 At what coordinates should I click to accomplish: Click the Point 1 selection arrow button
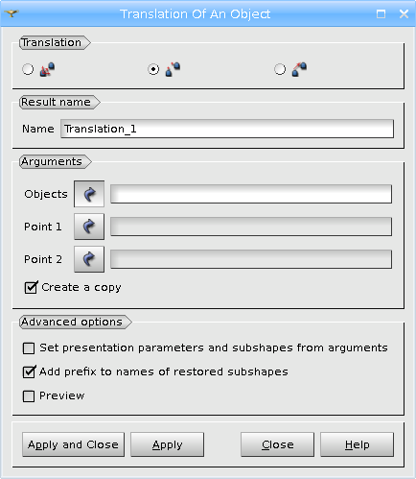click(89, 227)
